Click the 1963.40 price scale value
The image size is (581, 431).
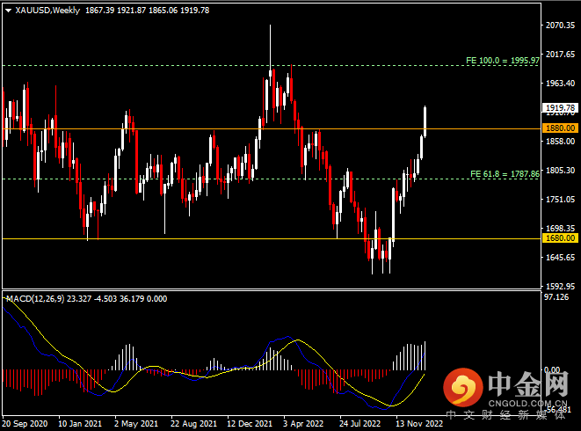pyautogui.click(x=560, y=83)
